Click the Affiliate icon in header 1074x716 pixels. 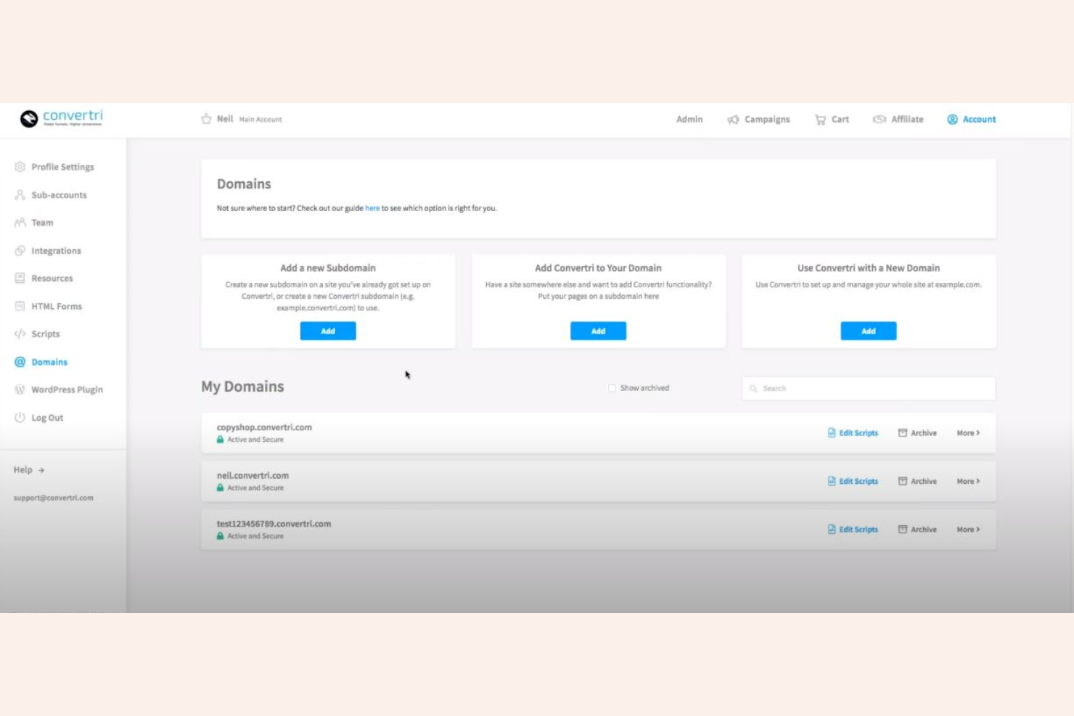pyautogui.click(x=880, y=119)
